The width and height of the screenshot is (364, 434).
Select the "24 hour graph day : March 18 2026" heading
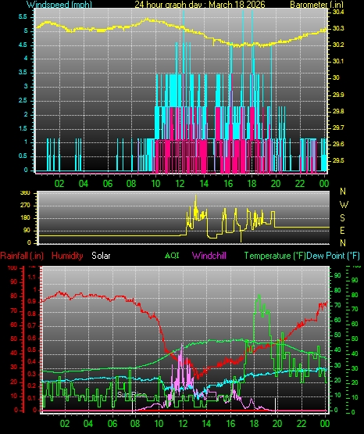pos(199,5)
